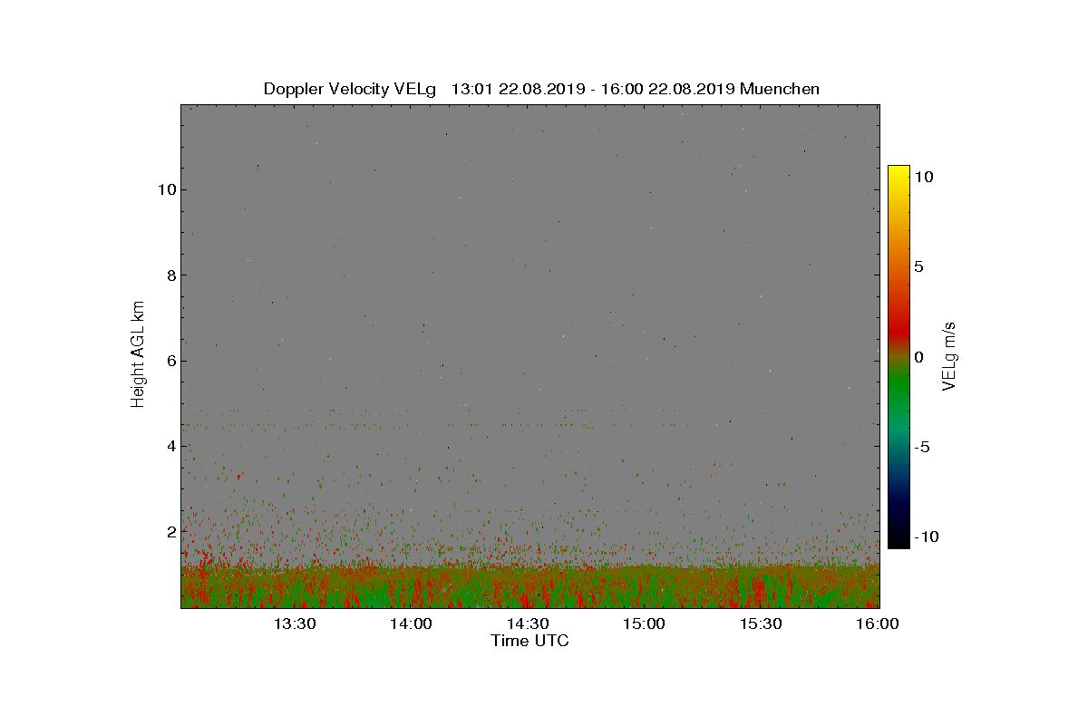This screenshot has height=725, width=1088.
Task: Click the 14:00 time tick label
Action: 412,623
